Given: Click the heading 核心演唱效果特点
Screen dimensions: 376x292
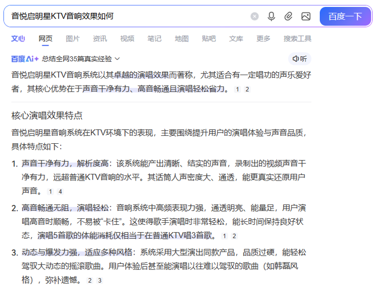Looking at the screenshot, I should (x=47, y=115).
